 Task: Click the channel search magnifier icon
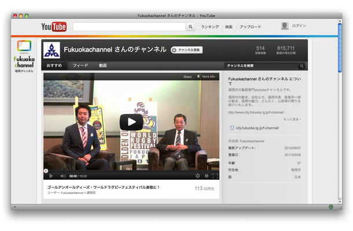click(301, 66)
